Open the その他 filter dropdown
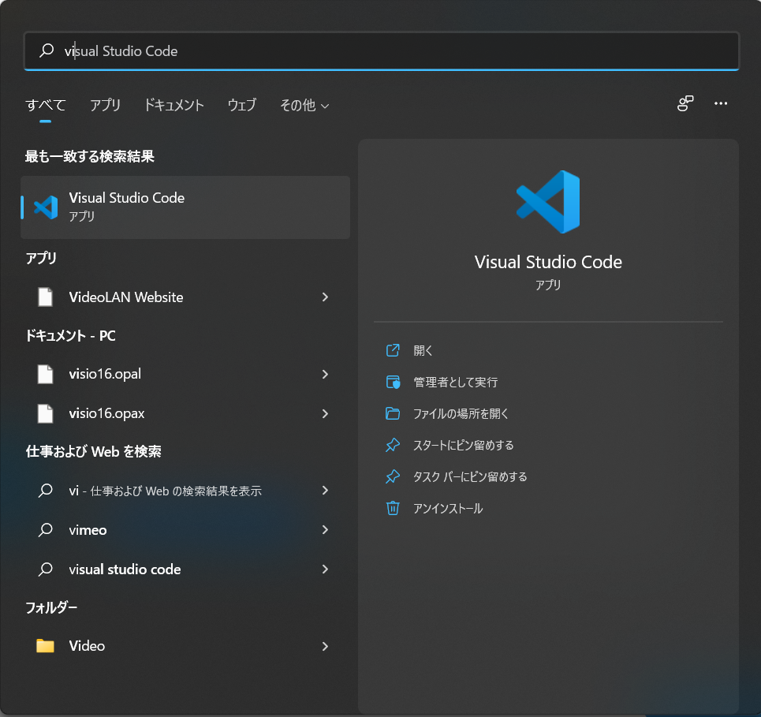Image resolution: width=761 pixels, height=717 pixels. tap(304, 106)
